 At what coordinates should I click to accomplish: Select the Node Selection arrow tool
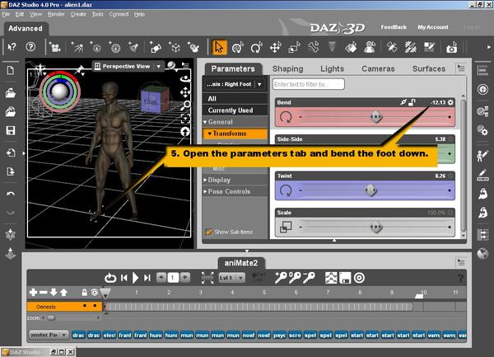pos(219,47)
